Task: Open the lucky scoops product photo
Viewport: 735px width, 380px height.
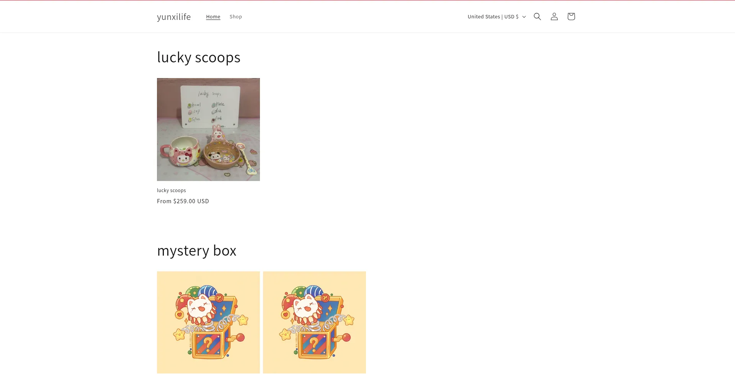Action: click(208, 129)
